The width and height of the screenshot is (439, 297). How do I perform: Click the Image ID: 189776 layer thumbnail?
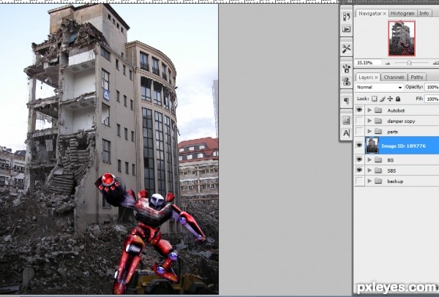tap(372, 146)
